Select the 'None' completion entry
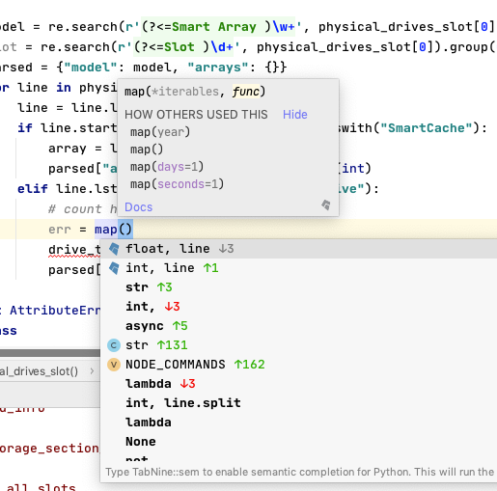The image size is (497, 491). 298,442
